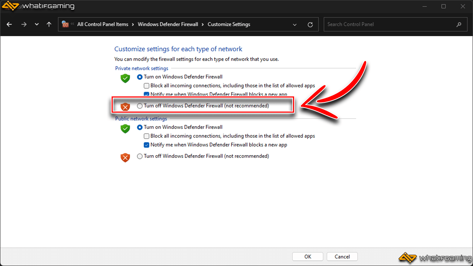Image resolution: width=473 pixels, height=266 pixels.
Task: Click red shield icon in Public settings
Action: (125, 158)
